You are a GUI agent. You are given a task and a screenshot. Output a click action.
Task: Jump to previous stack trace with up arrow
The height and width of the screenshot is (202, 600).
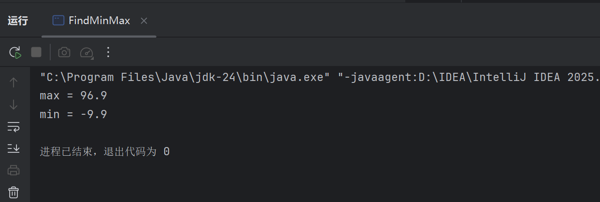pyautogui.click(x=14, y=82)
